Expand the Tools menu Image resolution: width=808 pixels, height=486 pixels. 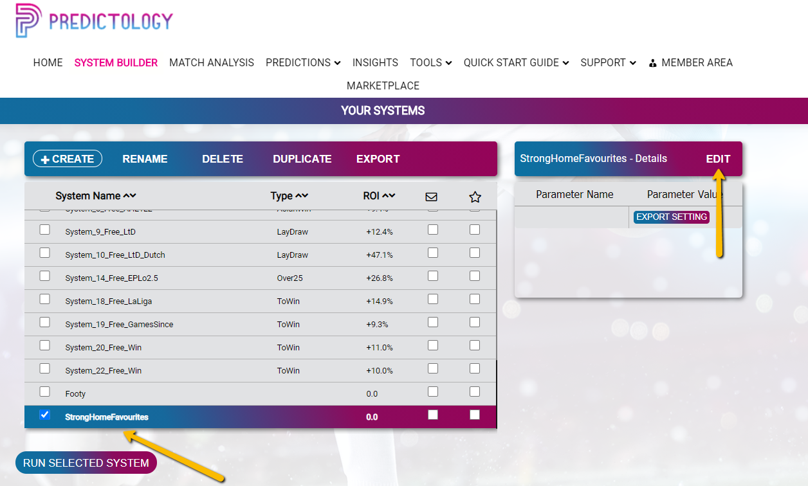431,63
